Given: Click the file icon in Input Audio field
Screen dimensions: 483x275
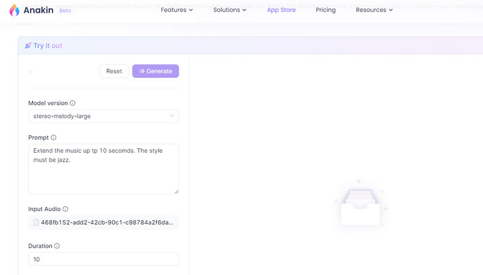Looking at the screenshot, I should pos(36,223).
